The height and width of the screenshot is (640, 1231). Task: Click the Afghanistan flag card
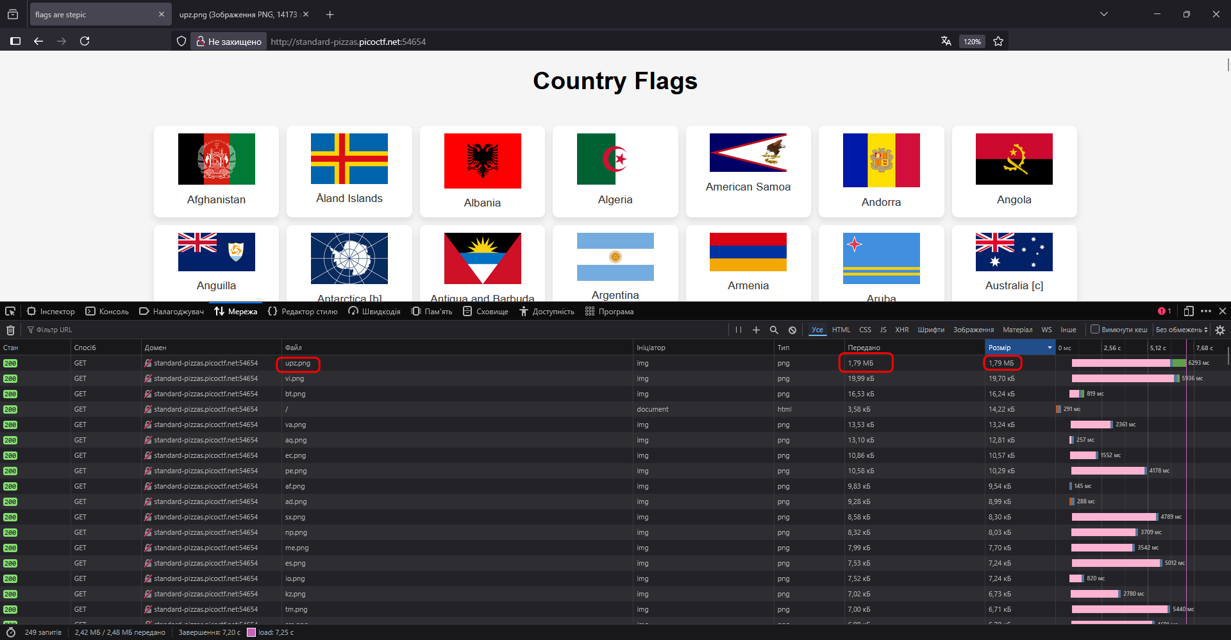216,171
